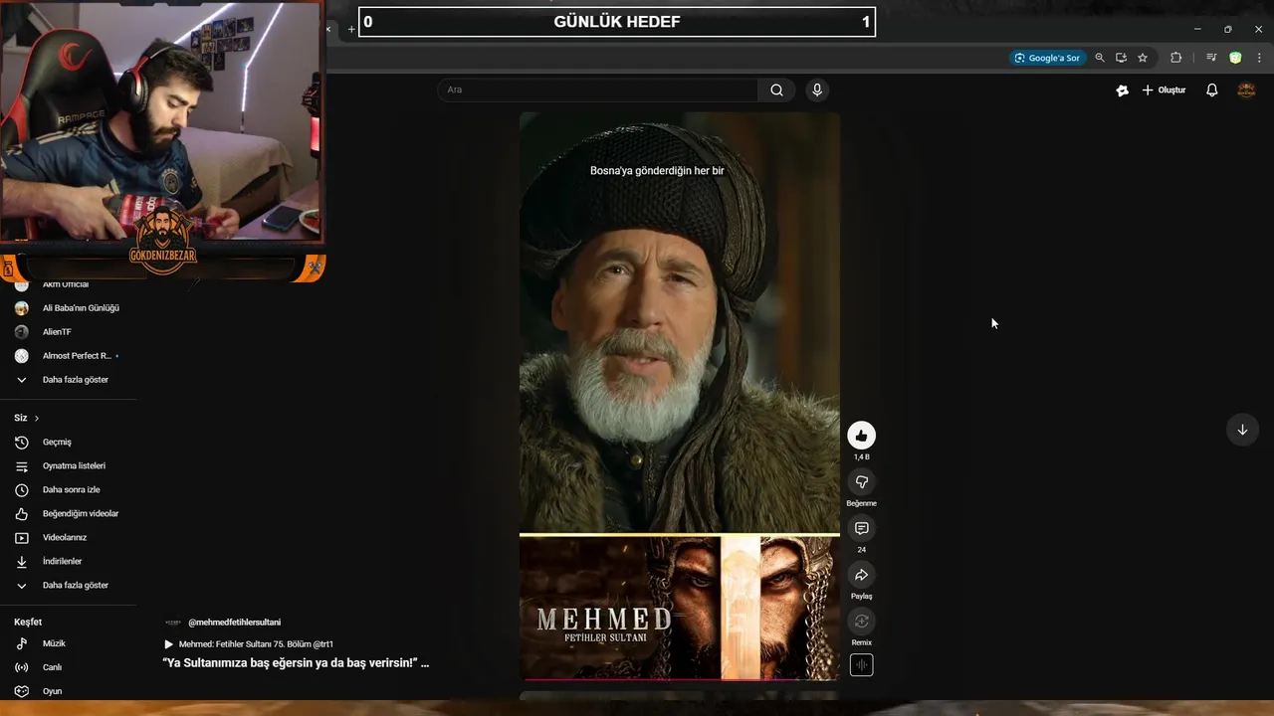
Task: Open the Chrome media controls icon
Action: coord(1211,58)
